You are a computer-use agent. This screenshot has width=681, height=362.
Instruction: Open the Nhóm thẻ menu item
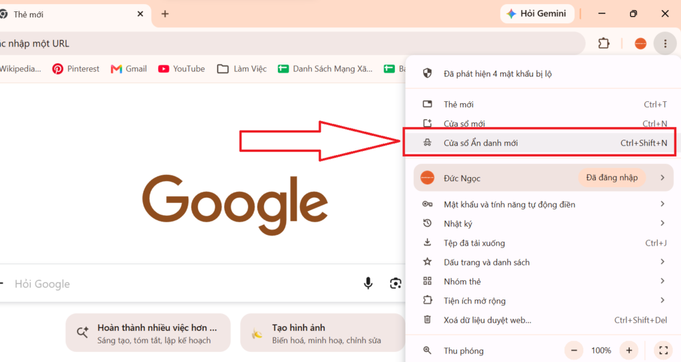point(543,281)
